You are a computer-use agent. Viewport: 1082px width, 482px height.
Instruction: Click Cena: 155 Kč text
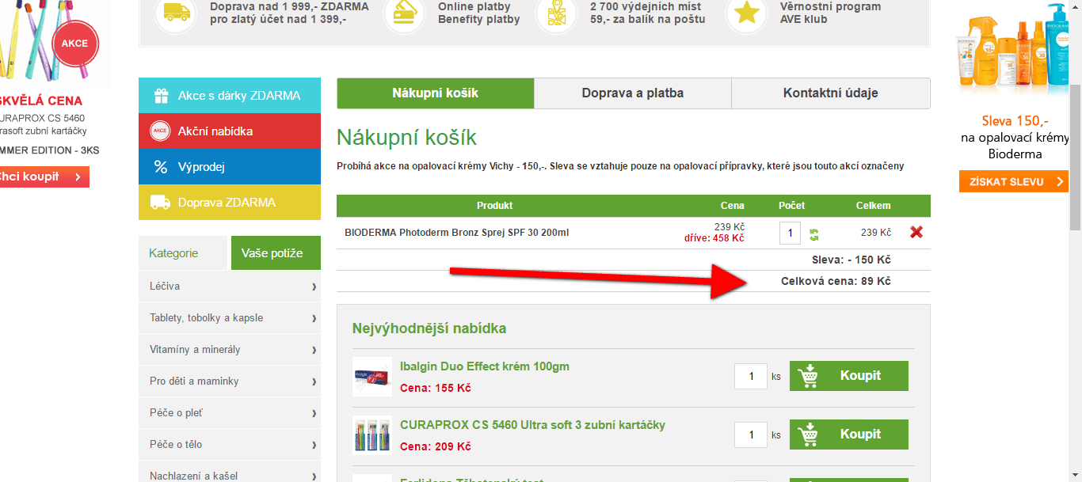tap(436, 388)
